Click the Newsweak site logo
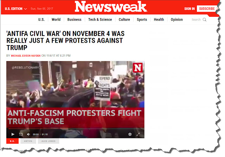The width and height of the screenshot is (225, 157). [x=111, y=7]
